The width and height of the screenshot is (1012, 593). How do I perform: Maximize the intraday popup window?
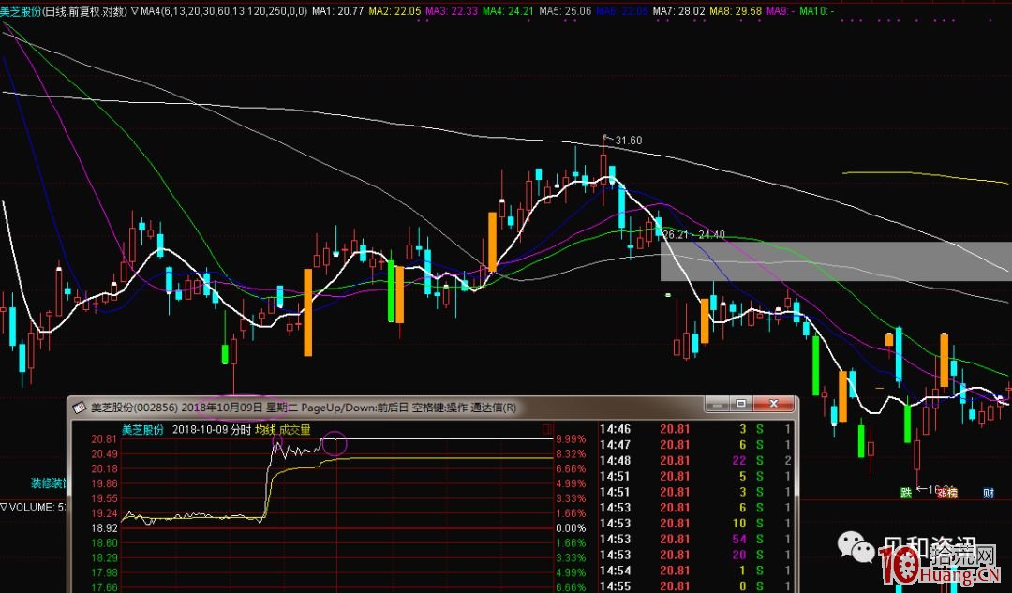click(741, 404)
